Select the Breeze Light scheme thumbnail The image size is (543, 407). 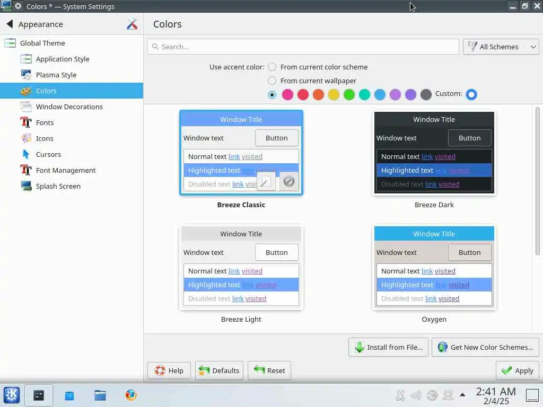click(241, 268)
